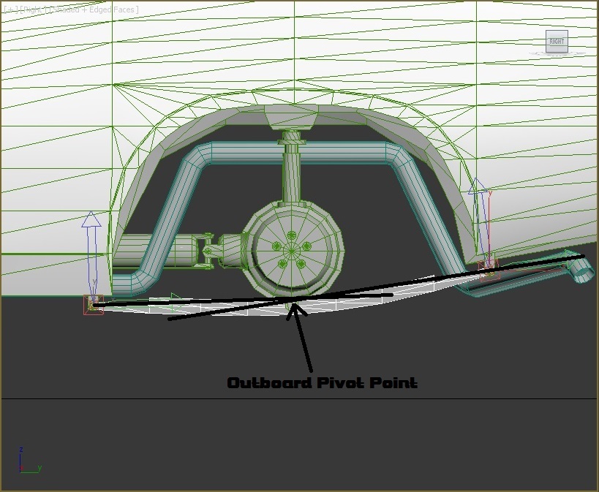Select the vertical shock absorber above the hub

coord(292,167)
